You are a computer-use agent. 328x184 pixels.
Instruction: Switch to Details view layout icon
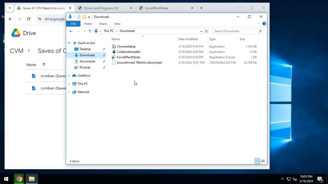(x=258, y=161)
